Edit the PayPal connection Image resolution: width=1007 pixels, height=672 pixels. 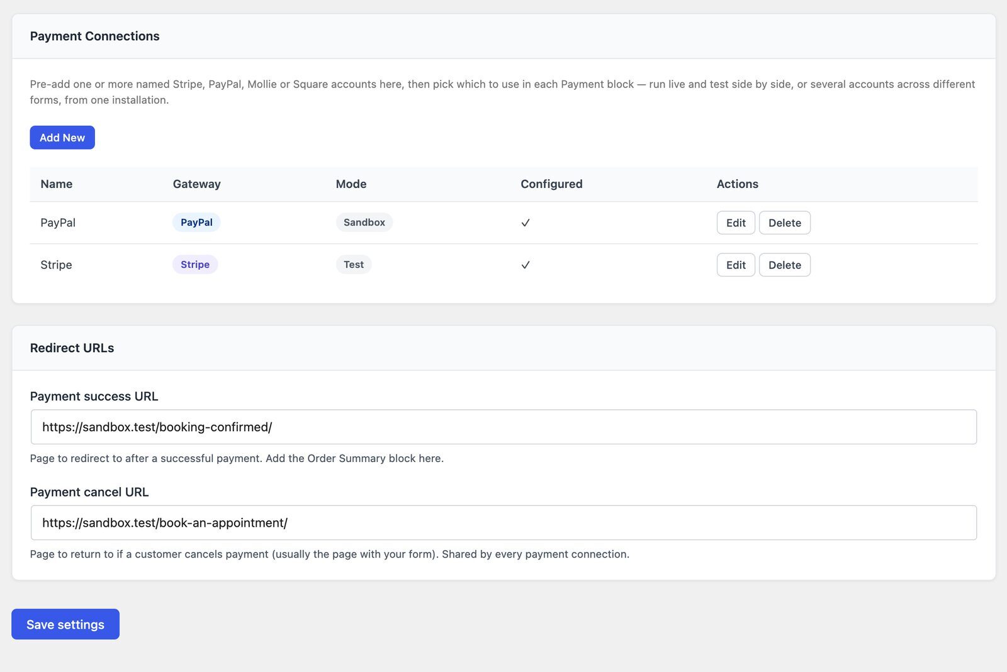(x=736, y=223)
